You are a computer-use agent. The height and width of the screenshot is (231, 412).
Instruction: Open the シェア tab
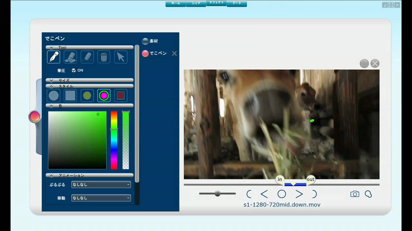[196, 3]
